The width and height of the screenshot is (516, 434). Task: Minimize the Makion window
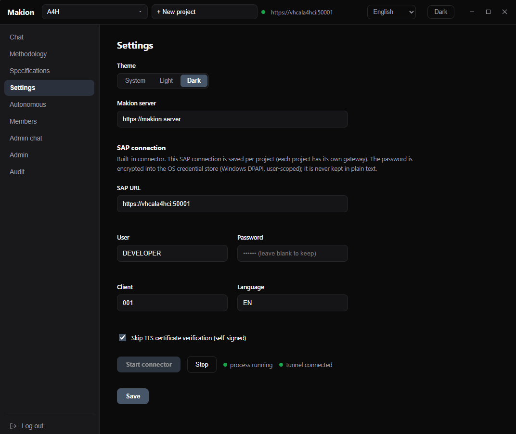(x=472, y=12)
